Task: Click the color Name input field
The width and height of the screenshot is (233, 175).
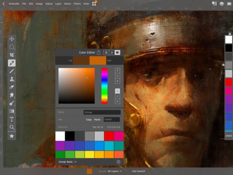Action: [102, 112]
